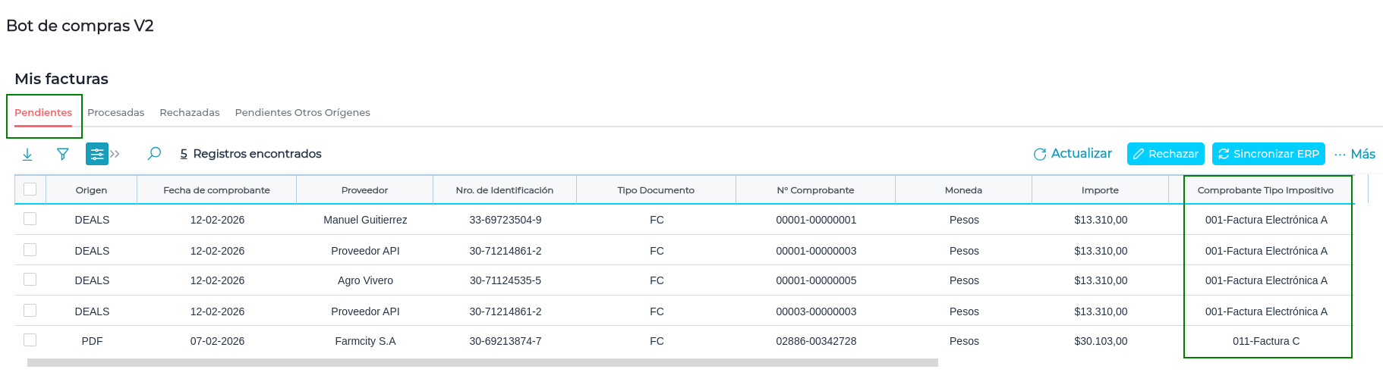Toggle the select-all header checkbox
The width and height of the screenshot is (1383, 388).
click(30, 189)
